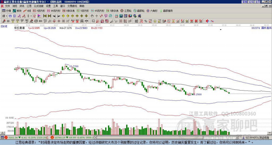The height and width of the screenshot is (145, 272).
Task: Click the 3161.34 Shanghai index value
Action: click(13, 138)
